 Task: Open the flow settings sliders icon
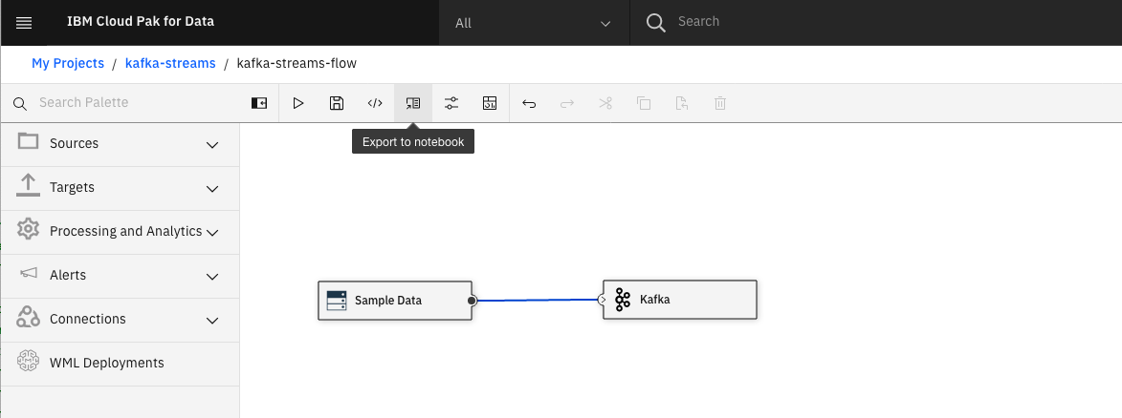451,104
